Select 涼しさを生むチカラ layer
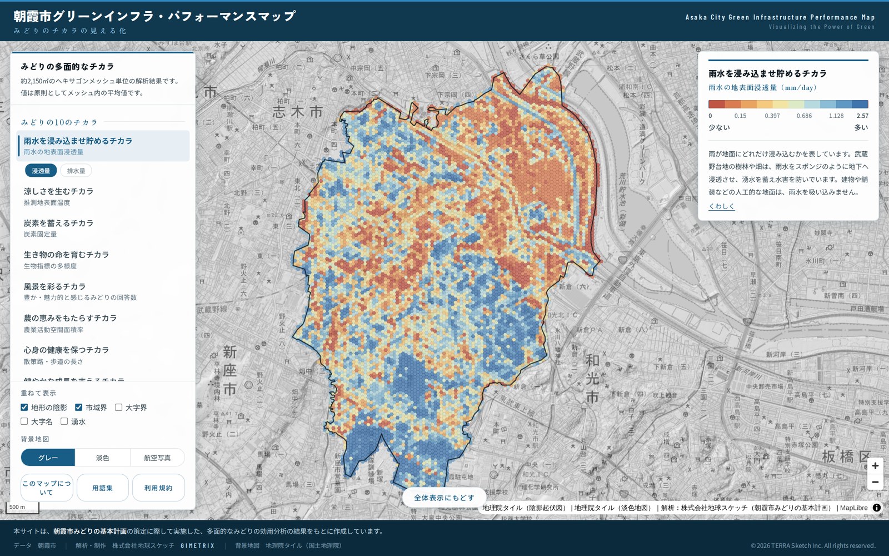This screenshot has width=889, height=556. pyautogui.click(x=103, y=196)
